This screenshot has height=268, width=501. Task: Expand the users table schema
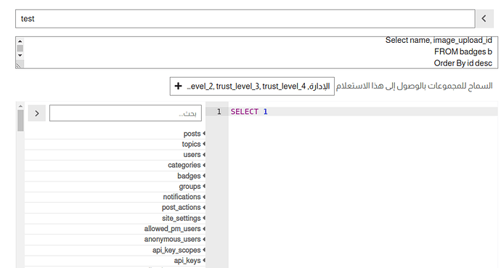115,155
